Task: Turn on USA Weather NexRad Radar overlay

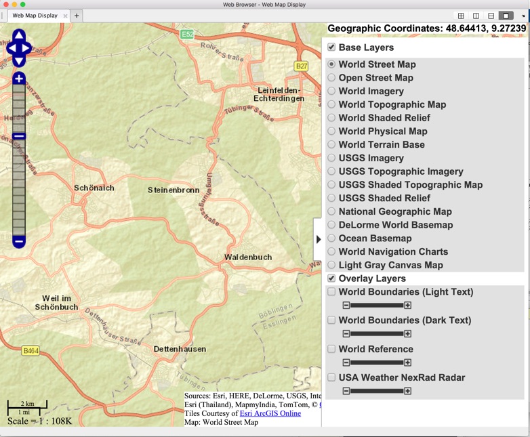Action: pyautogui.click(x=331, y=377)
